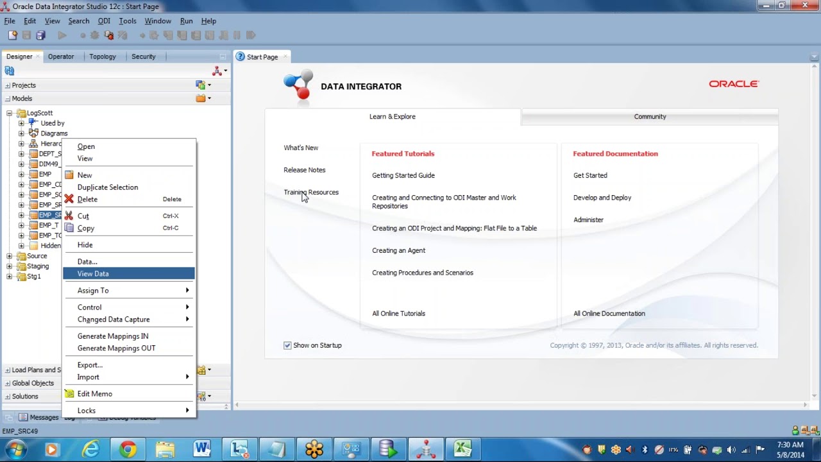Choose Generate Mappings IN

coord(129,336)
